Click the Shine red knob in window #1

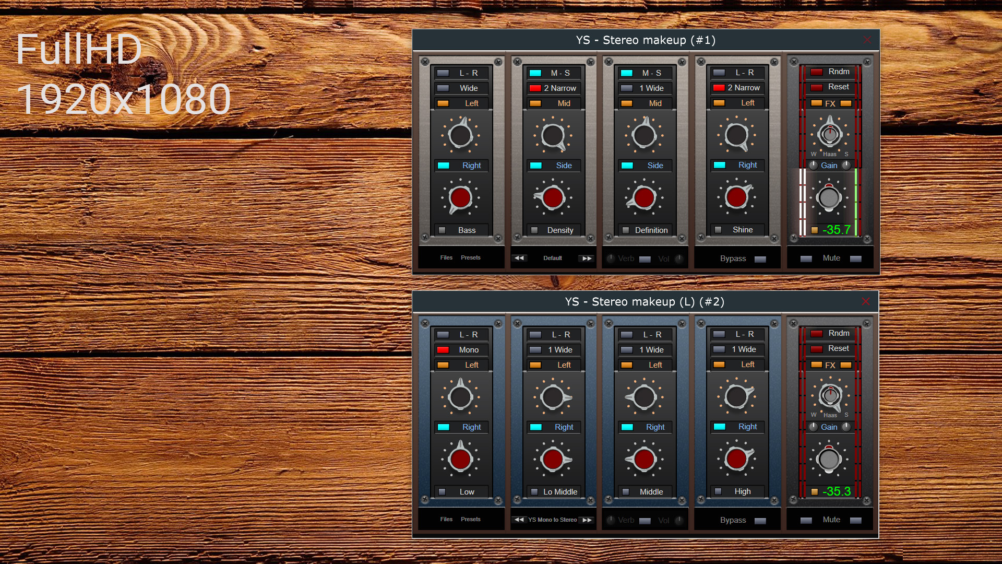[x=736, y=197]
